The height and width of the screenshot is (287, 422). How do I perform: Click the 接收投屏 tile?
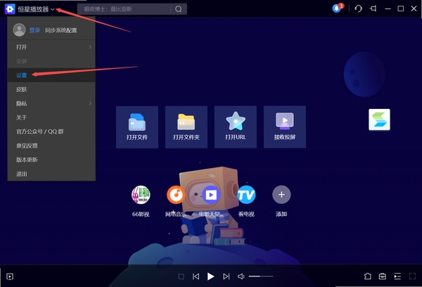pyautogui.click(x=285, y=127)
